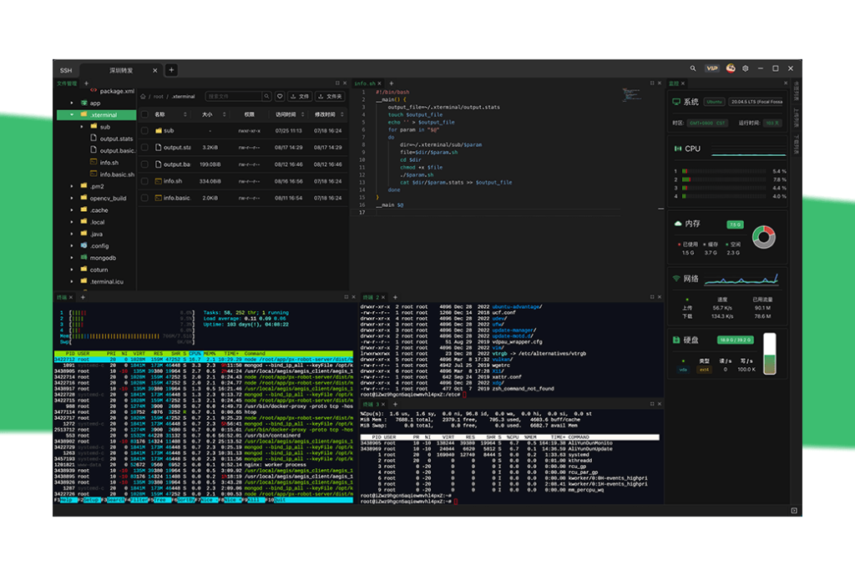Image resolution: width=855 pixels, height=575 pixels.
Task: Click upload 文件 button
Action: [300, 97]
